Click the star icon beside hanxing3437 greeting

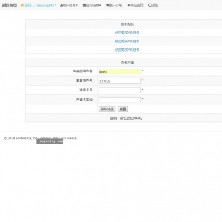point(22,6)
